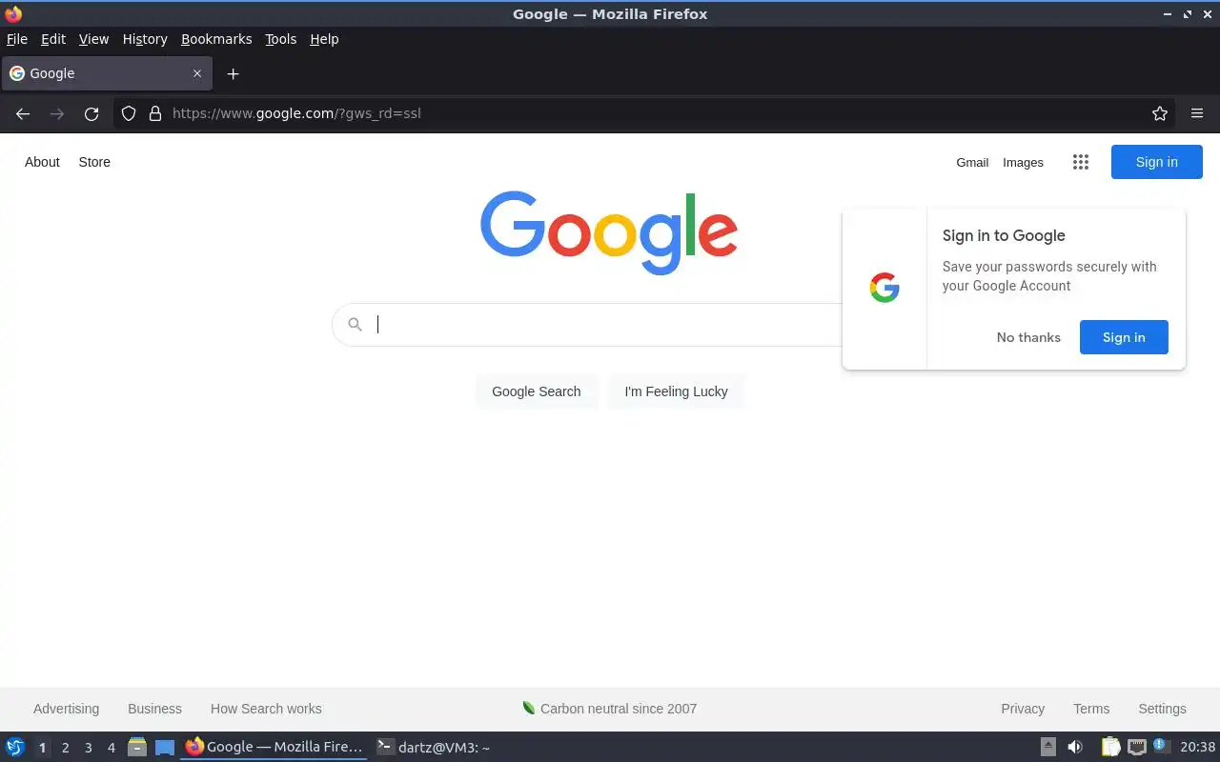Click the volume speaker tray icon
This screenshot has width=1220, height=762.
tap(1075, 747)
